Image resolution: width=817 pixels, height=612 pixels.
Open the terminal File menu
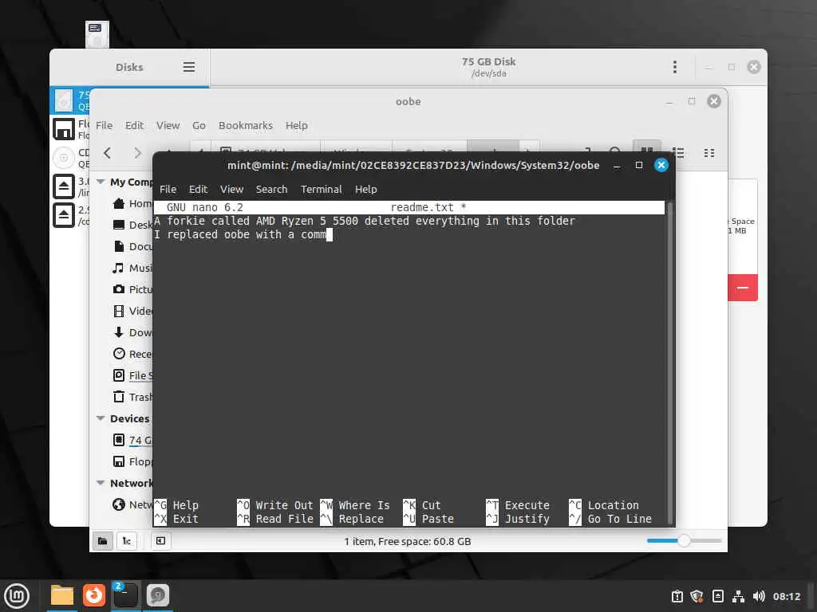(168, 190)
